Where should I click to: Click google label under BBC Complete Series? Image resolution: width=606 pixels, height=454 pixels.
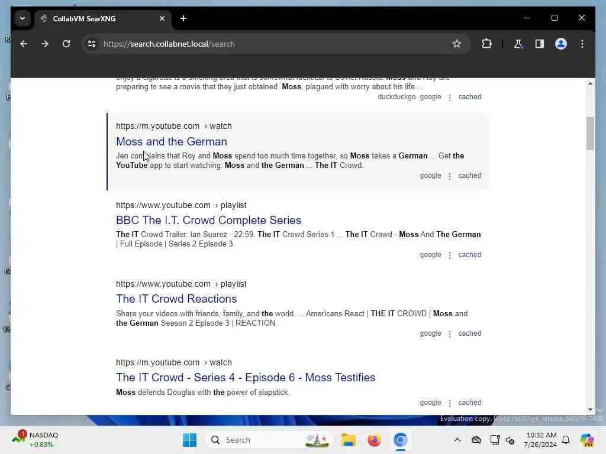[x=431, y=255]
